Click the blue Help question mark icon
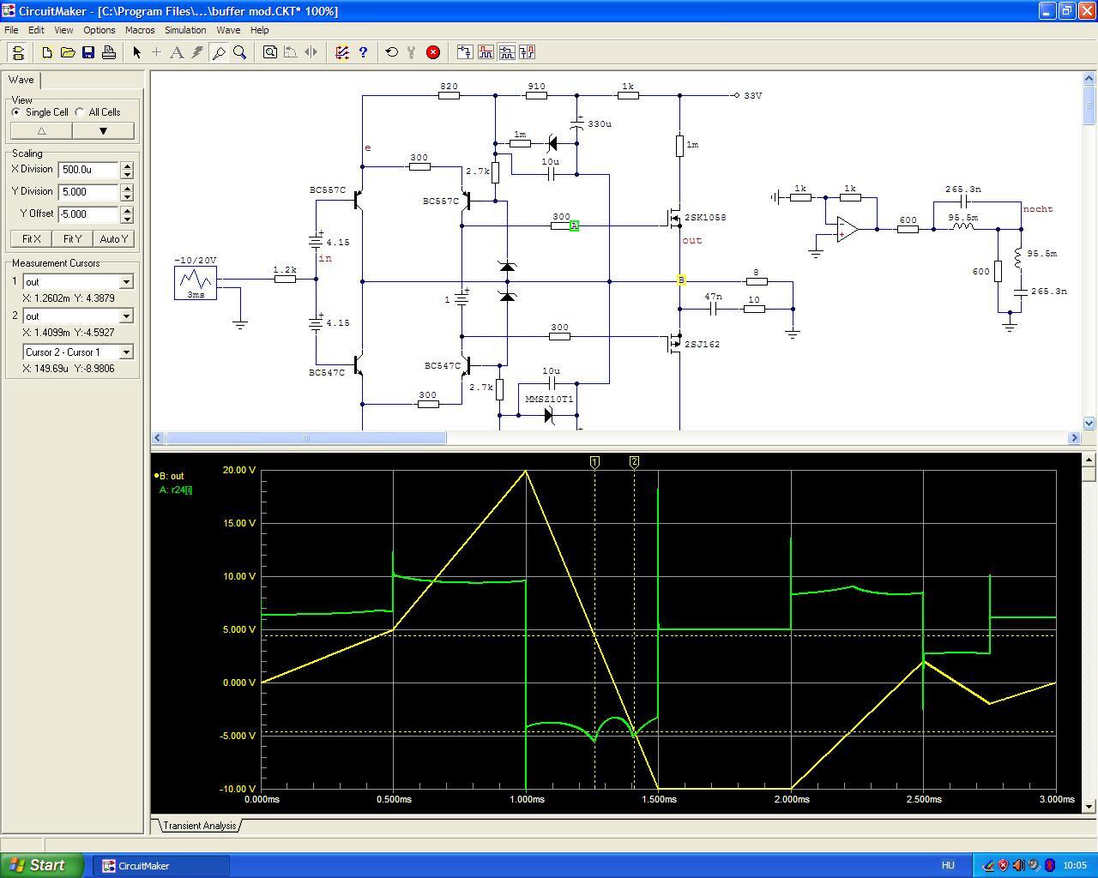The height and width of the screenshot is (878, 1098). pyautogui.click(x=363, y=52)
